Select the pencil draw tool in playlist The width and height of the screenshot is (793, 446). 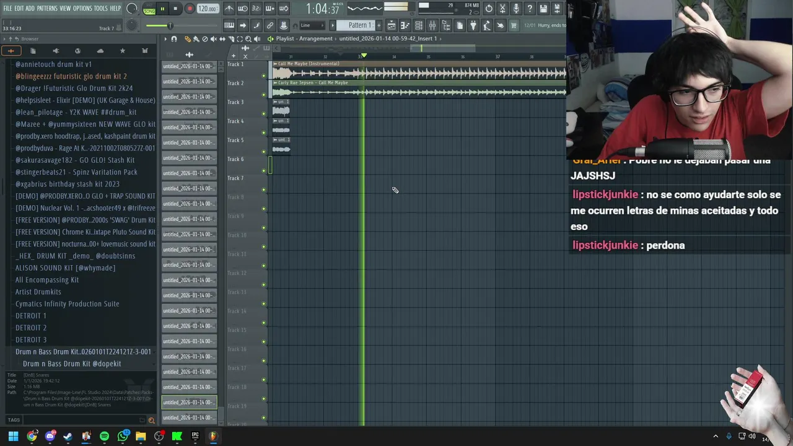click(x=188, y=39)
